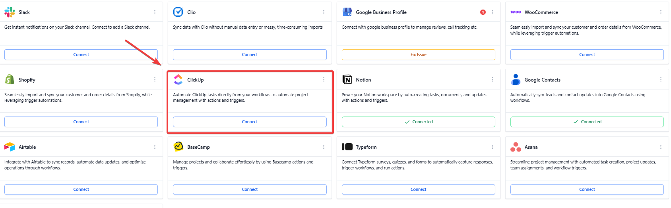Open the Slack card three-dot menu

point(155,12)
